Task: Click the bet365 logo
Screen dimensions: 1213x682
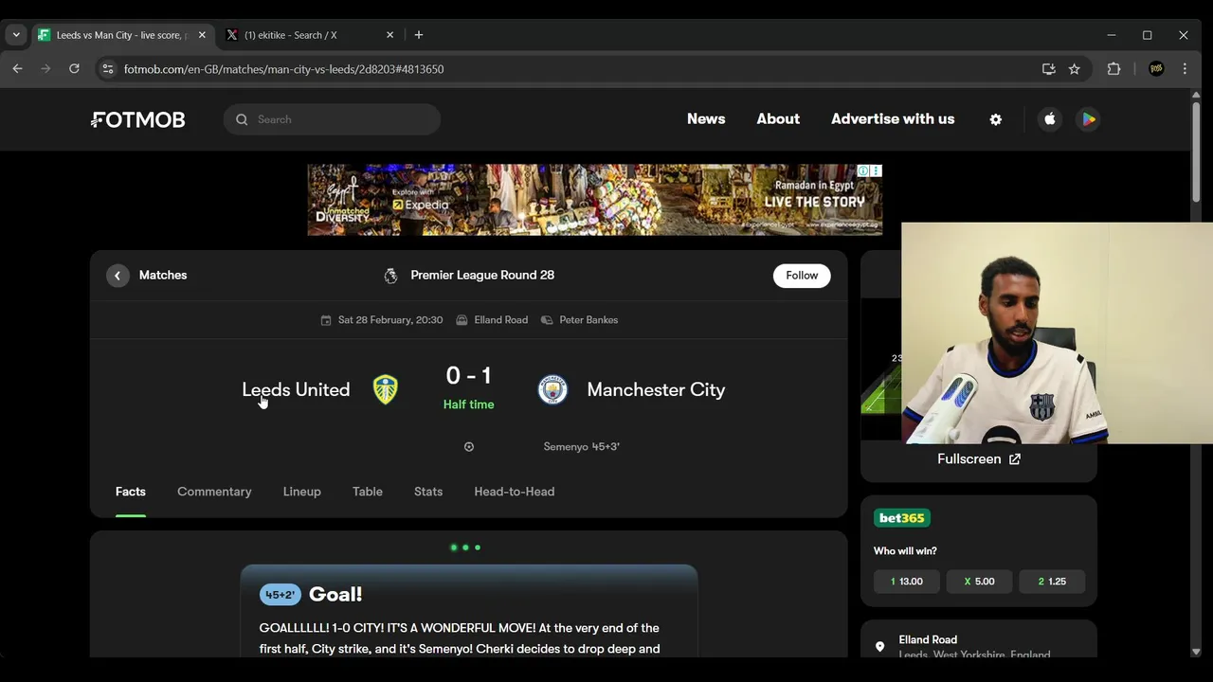Action: pyautogui.click(x=901, y=518)
